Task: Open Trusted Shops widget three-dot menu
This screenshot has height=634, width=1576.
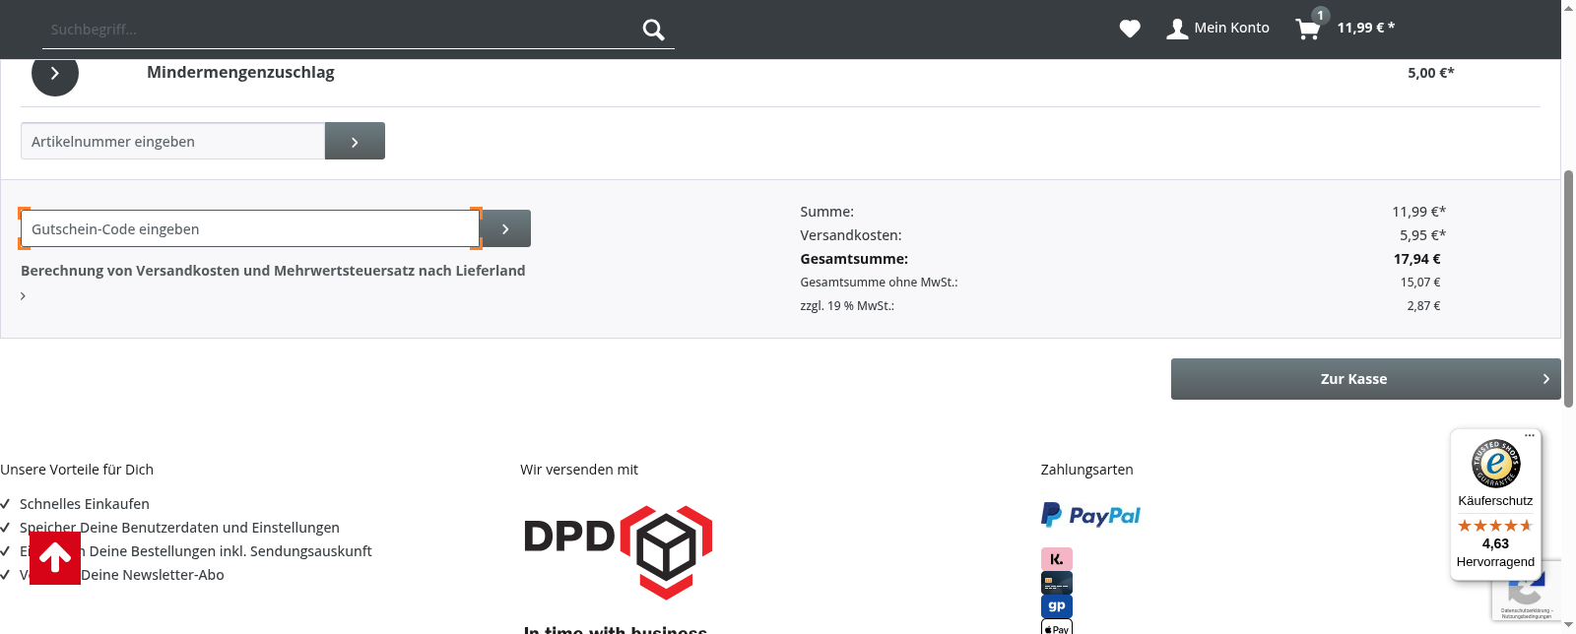Action: click(1530, 435)
